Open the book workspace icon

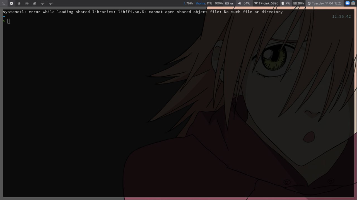35,3
